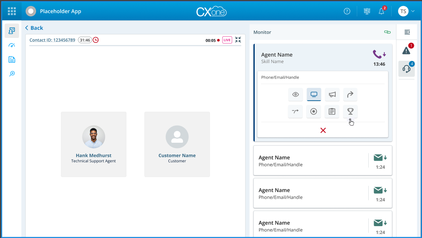The height and width of the screenshot is (238, 422).
Task: Collapse the right side panel toggle
Action: (407, 32)
